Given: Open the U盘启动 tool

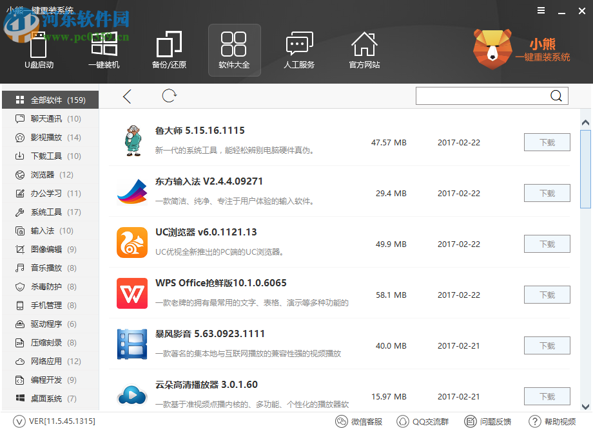Looking at the screenshot, I should pos(39,50).
